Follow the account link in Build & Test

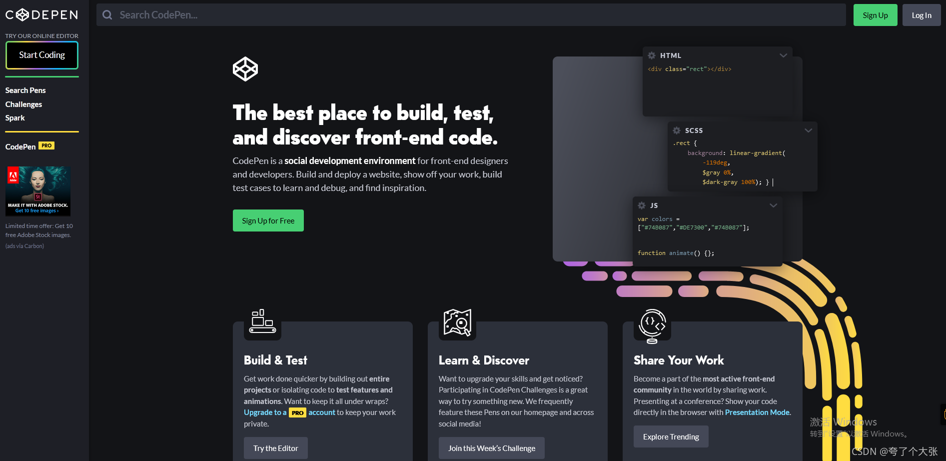click(x=322, y=412)
